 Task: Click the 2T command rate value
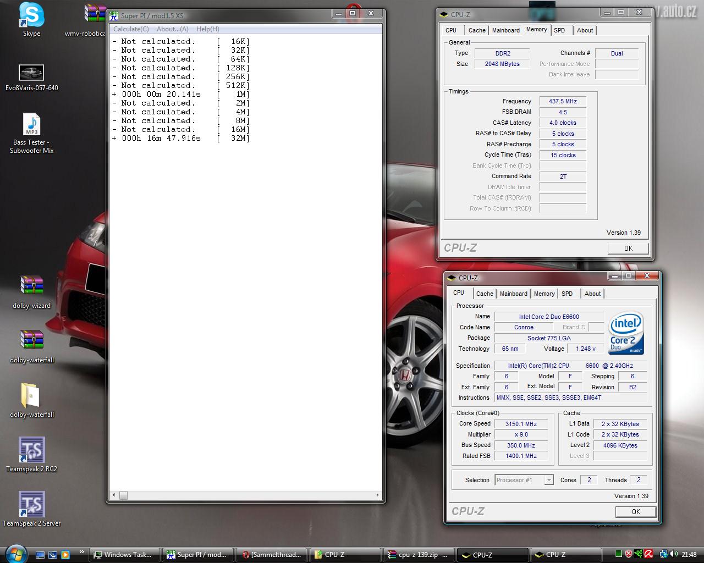point(563,176)
